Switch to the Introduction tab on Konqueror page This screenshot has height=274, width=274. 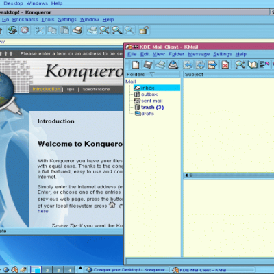tap(47, 89)
